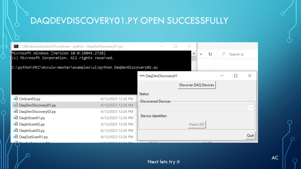Click the search magnifier icon
The image size is (301, 169).
[224, 54]
